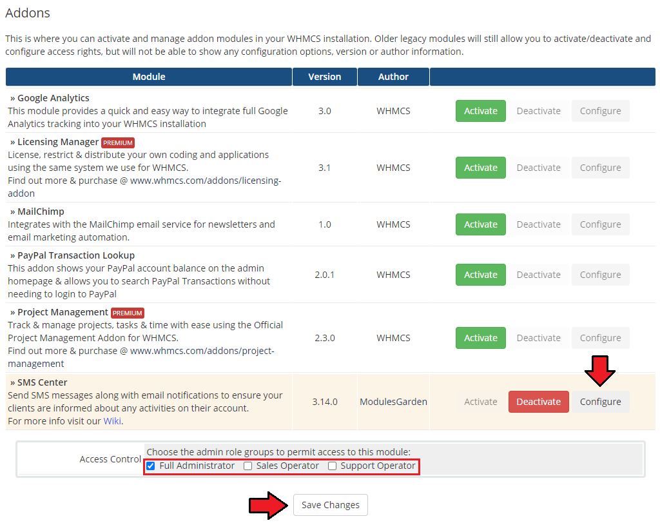Toggle Full Administrator access checkbox
The height and width of the screenshot is (523, 660).
(x=151, y=466)
